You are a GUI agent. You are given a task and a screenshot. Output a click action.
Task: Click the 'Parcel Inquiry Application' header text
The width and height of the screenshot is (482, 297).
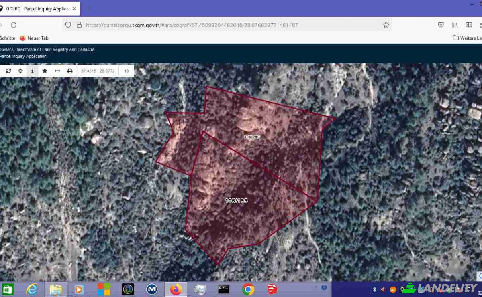pyautogui.click(x=23, y=56)
